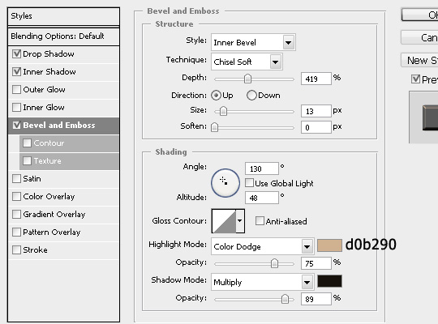Select the Styles header item
438x324 pixels.
click(64, 16)
